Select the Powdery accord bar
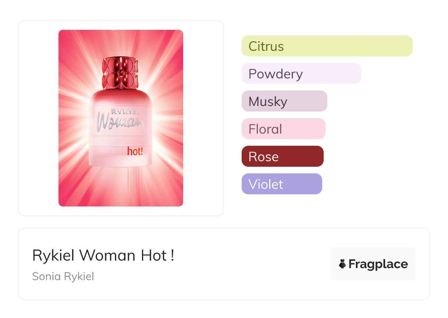 tap(301, 74)
